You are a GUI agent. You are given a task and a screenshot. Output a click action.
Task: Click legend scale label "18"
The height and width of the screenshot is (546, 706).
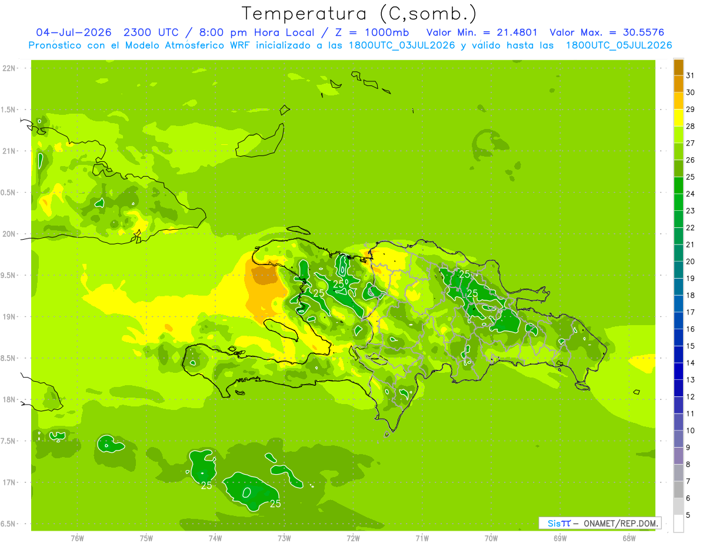[x=690, y=296]
